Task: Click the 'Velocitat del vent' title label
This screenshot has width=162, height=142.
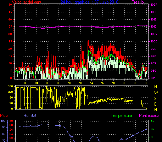Action: pos(27,2)
